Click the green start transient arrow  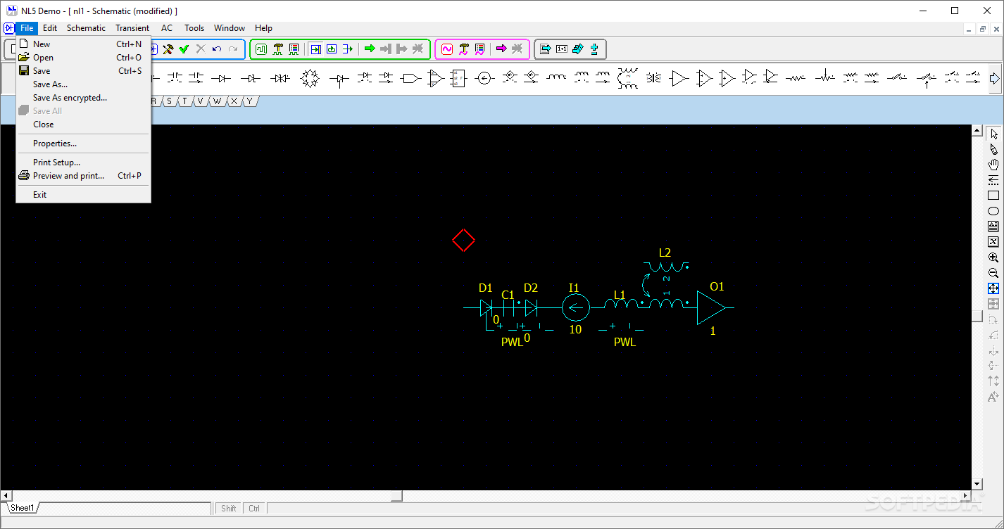[x=369, y=49]
